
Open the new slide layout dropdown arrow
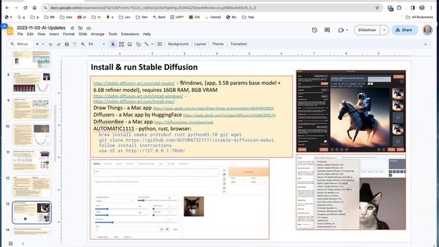click(x=43, y=44)
